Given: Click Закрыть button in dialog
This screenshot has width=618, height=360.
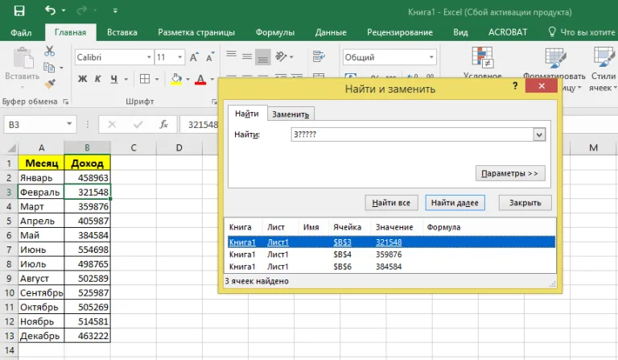Looking at the screenshot, I should [x=525, y=203].
